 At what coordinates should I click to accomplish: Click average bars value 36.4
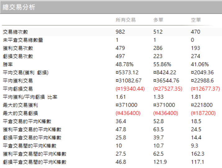tap(121, 122)
